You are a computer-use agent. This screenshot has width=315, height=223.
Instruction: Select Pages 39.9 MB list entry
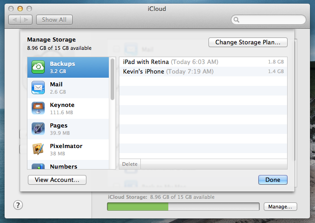(68, 129)
